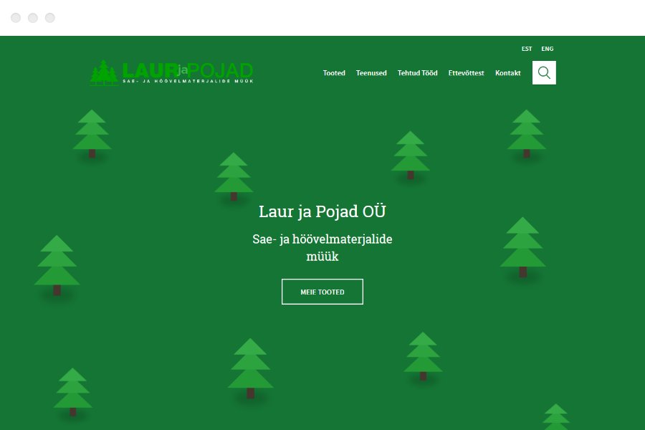The height and width of the screenshot is (430, 645).
Task: Open the search magnifying glass icon
Action: pyautogui.click(x=544, y=72)
